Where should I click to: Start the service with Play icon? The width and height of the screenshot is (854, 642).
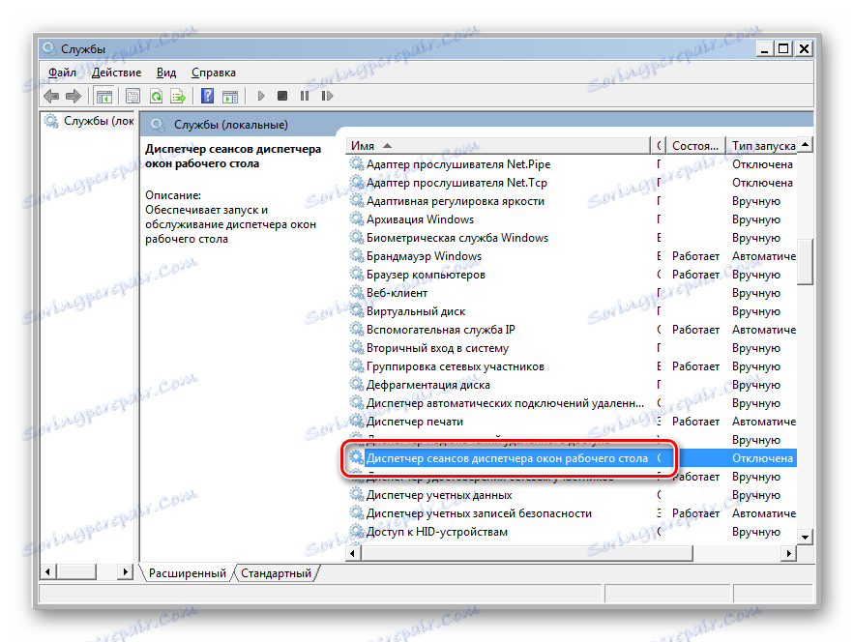261,96
